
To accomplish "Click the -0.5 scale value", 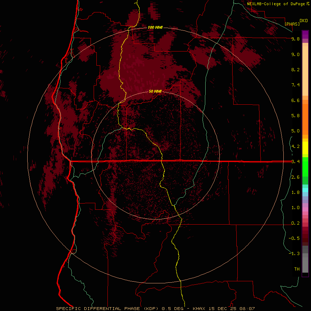I will [294, 238].
